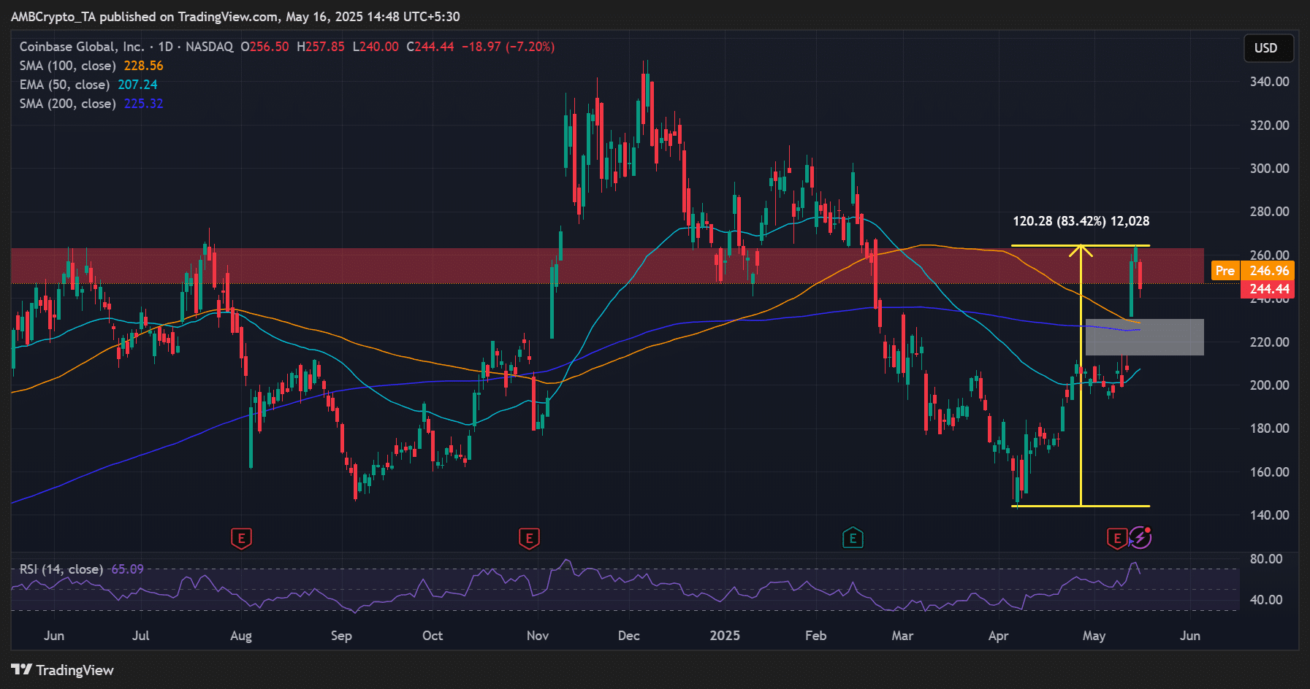Click the 140.00 price axis label
Screen dimensions: 1310x689
coord(1269,515)
